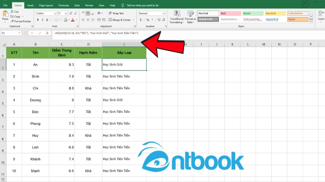Image resolution: width=325 pixels, height=182 pixels.
Task: Set top vertical alignment
Action: [x=83, y=13]
